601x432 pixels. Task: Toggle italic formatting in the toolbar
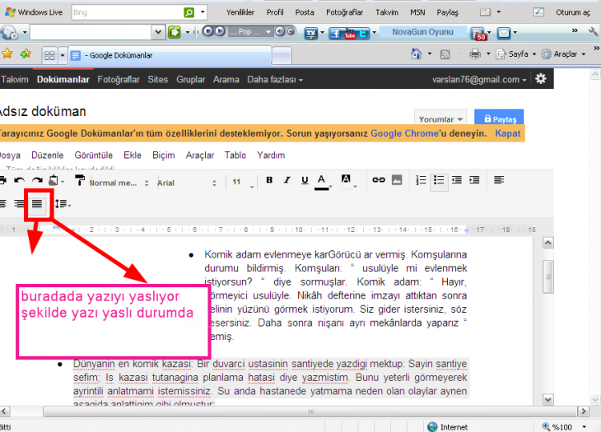287,180
